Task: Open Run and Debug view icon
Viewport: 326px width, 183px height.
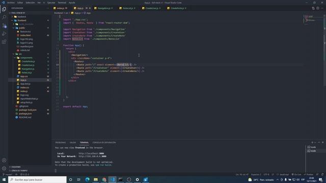Action: pyautogui.click(x=4, y=34)
